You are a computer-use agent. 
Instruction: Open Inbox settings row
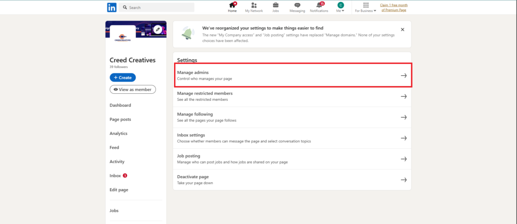click(x=292, y=138)
